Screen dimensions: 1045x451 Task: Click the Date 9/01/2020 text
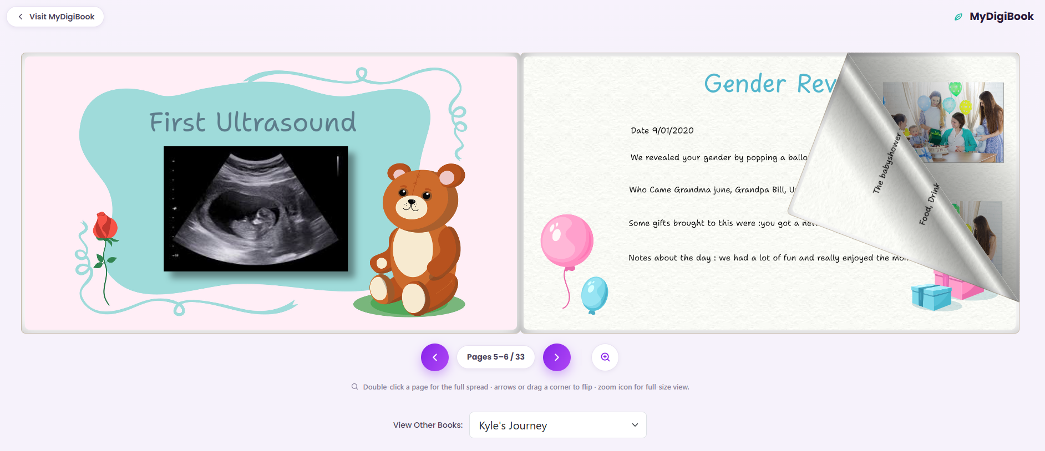tap(662, 131)
